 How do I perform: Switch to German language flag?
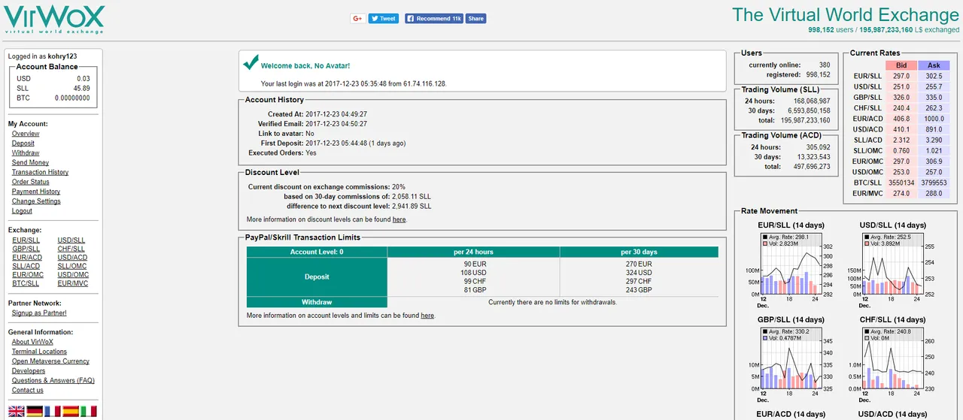(35, 411)
